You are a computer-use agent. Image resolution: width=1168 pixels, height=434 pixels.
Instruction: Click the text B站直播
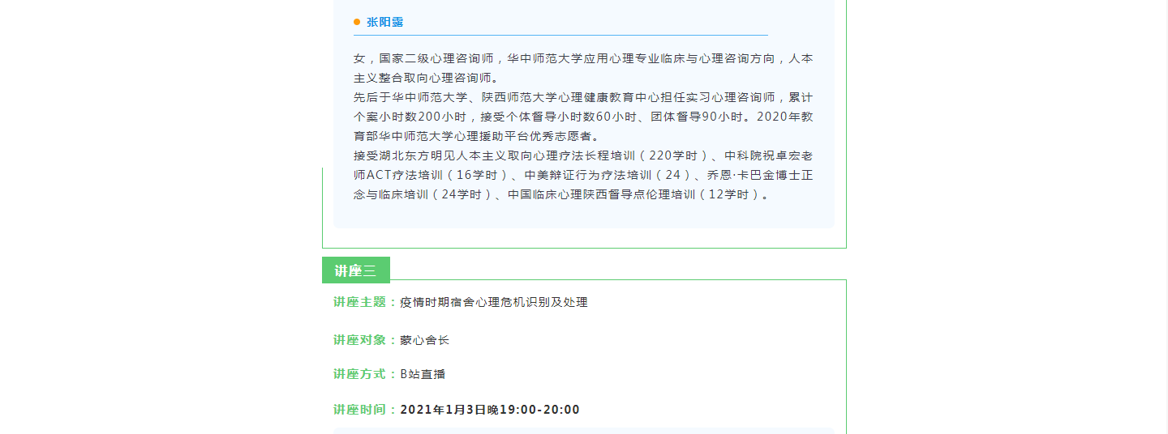pyautogui.click(x=423, y=374)
